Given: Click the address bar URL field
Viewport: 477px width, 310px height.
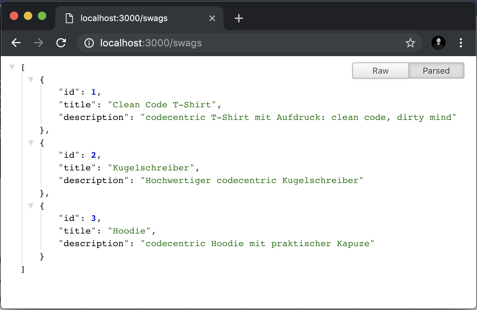Looking at the screenshot, I should 245,43.
